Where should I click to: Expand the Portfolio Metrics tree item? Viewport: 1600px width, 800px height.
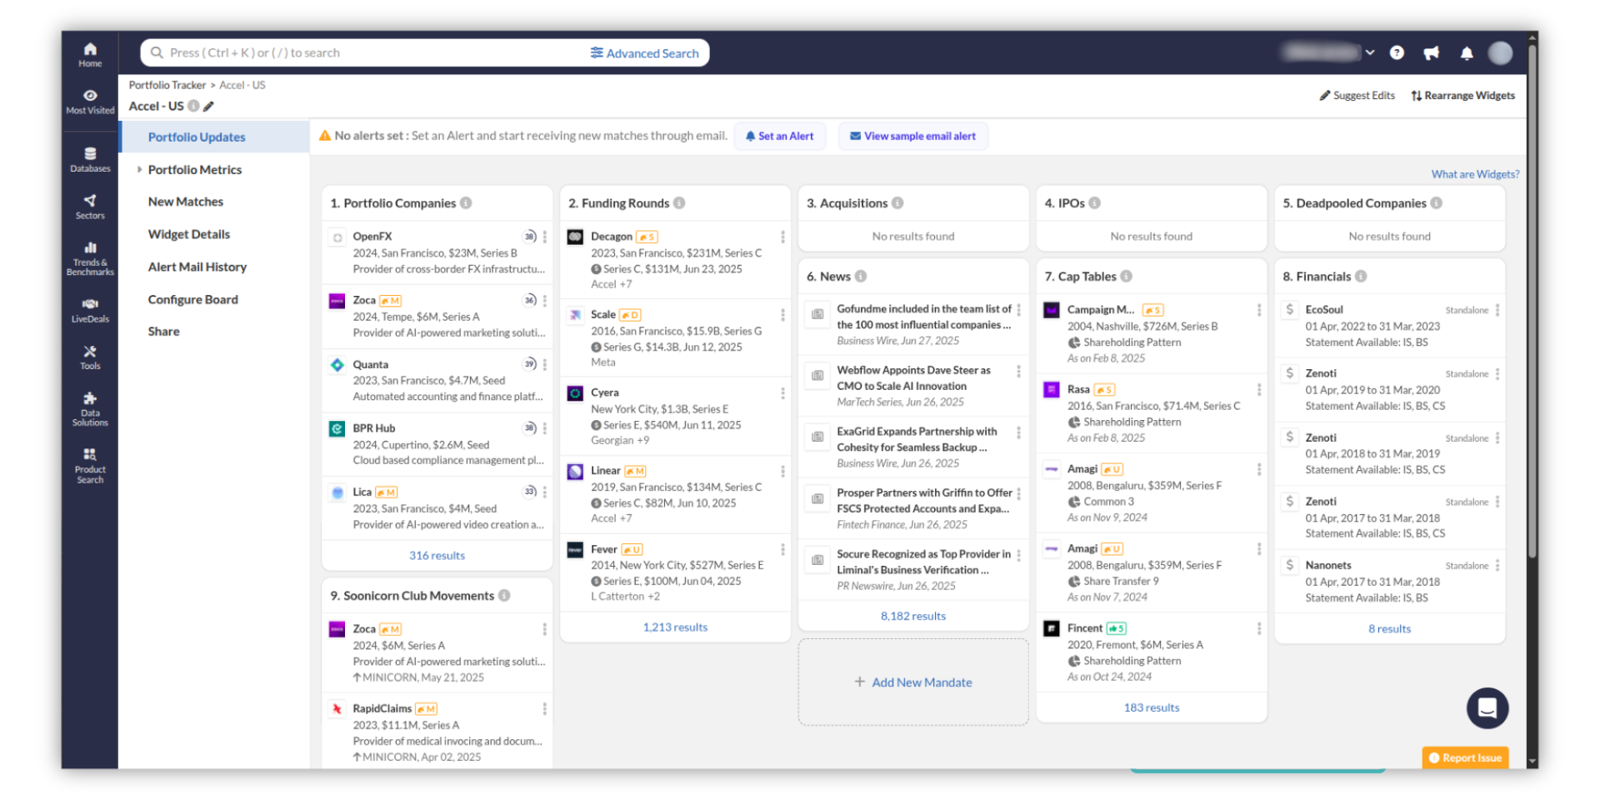(x=139, y=170)
